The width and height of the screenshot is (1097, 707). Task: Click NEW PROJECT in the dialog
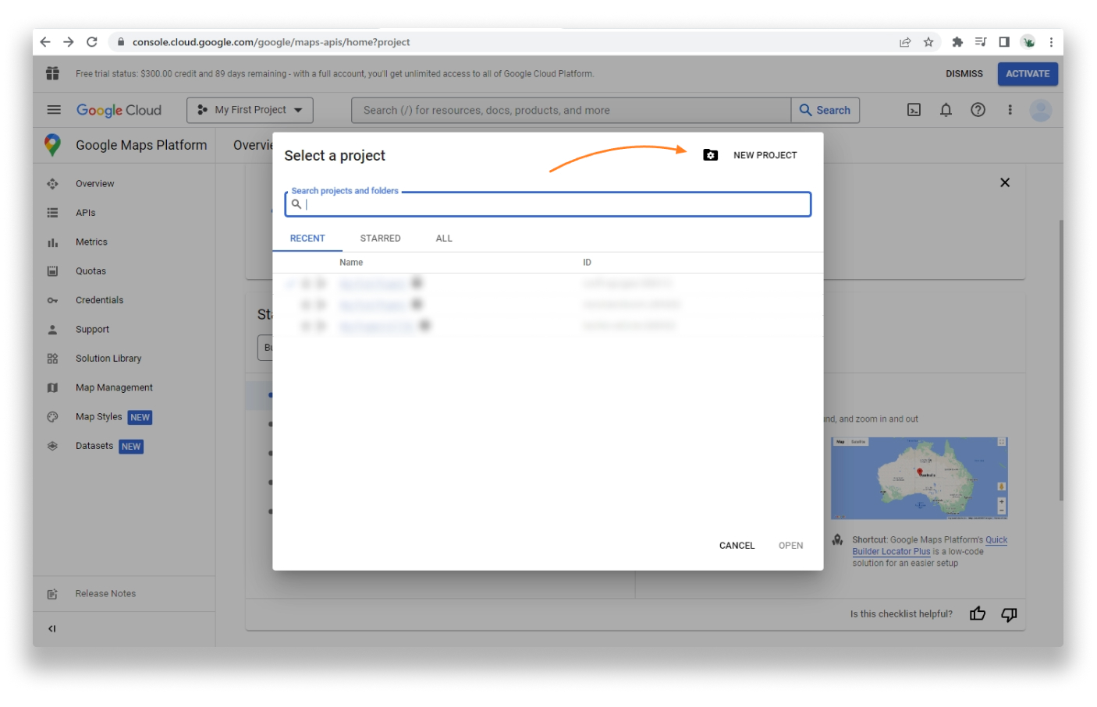click(750, 155)
